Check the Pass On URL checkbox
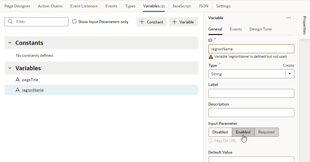Viewport: 310px width, 162px height. pyautogui.click(x=210, y=141)
